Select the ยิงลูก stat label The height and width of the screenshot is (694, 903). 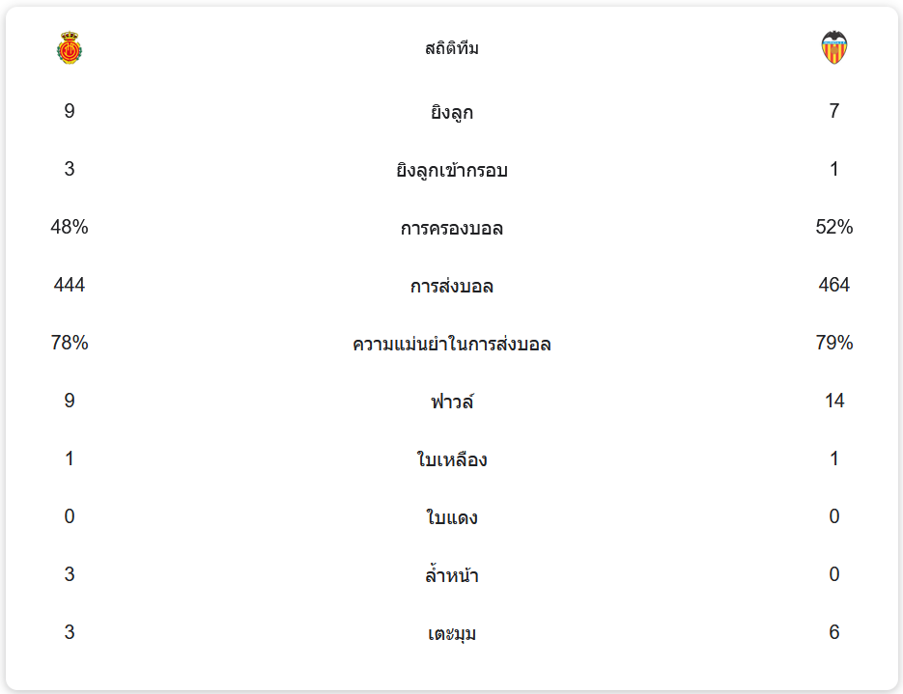point(451,113)
